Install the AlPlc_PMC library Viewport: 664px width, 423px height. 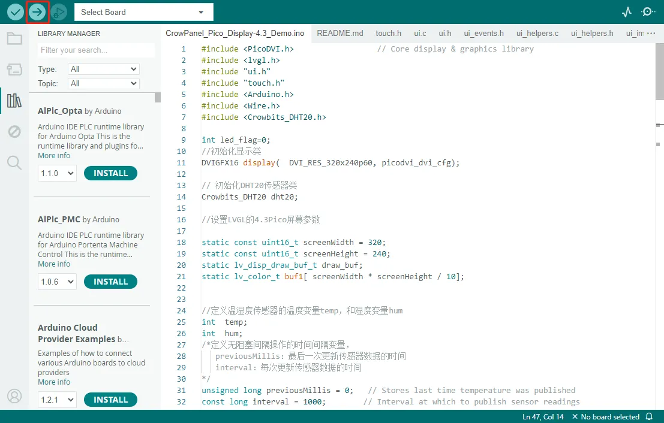pos(110,282)
